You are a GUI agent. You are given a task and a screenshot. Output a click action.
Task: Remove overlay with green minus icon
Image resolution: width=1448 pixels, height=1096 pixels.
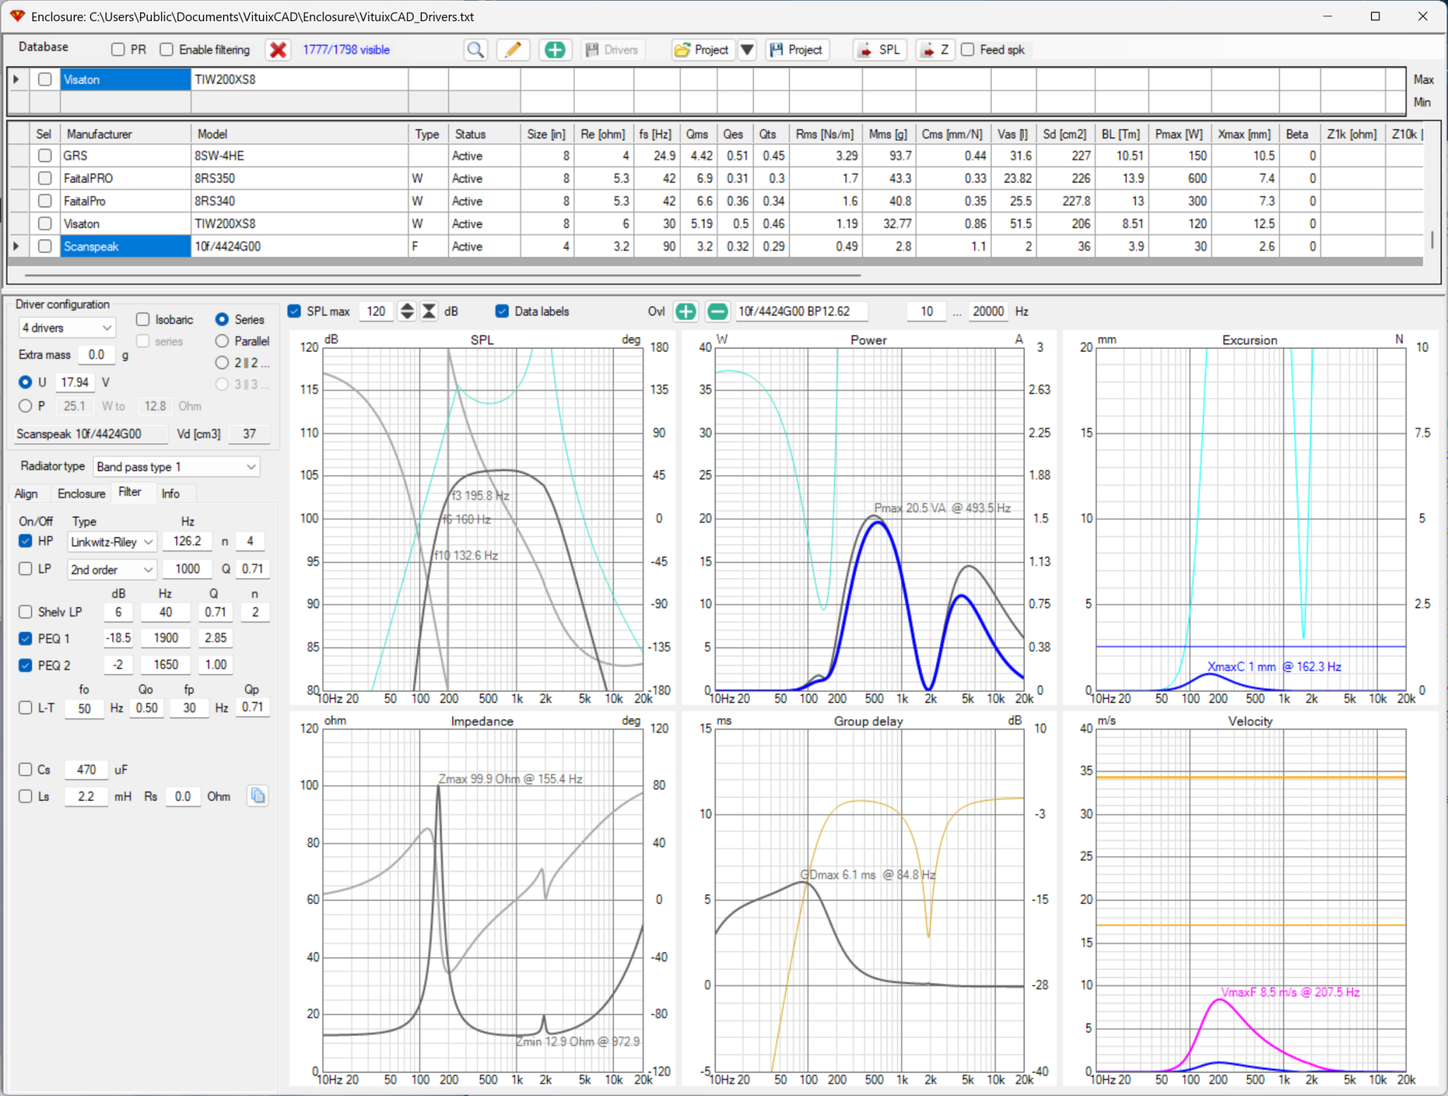(x=717, y=312)
